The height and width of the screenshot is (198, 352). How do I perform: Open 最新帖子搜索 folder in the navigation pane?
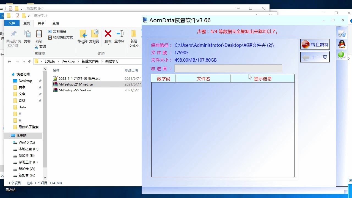29,127
